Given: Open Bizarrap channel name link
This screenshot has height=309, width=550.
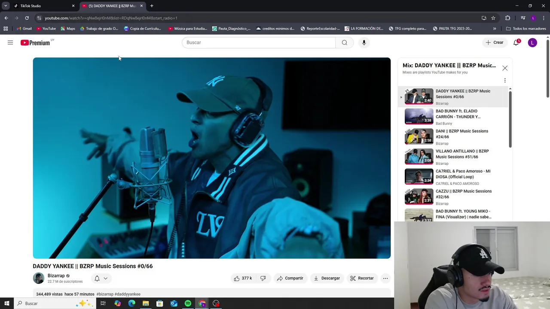Looking at the screenshot, I should coord(56,276).
